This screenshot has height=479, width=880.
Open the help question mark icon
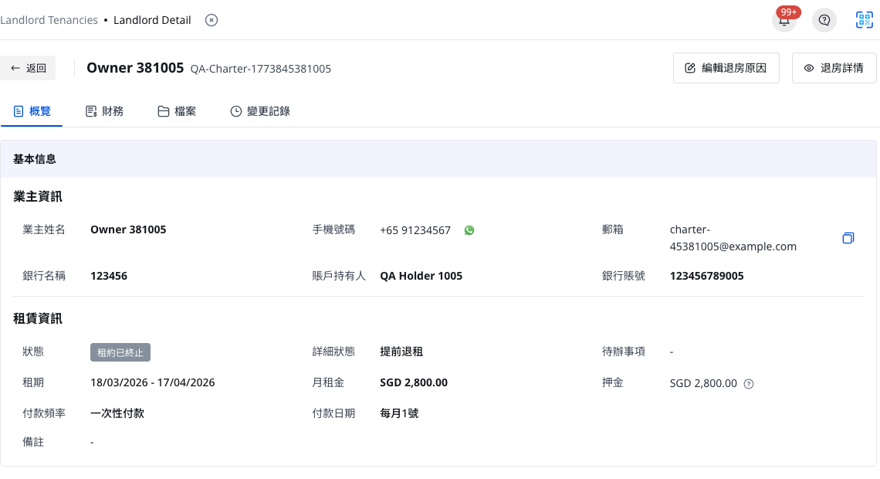coord(824,20)
